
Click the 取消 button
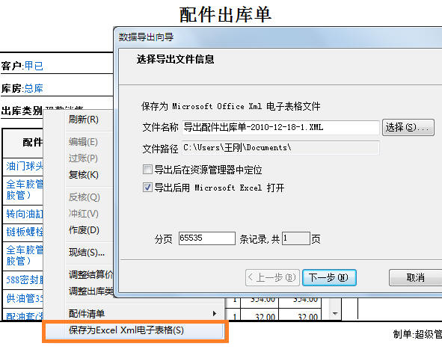pyautogui.click(x=416, y=278)
